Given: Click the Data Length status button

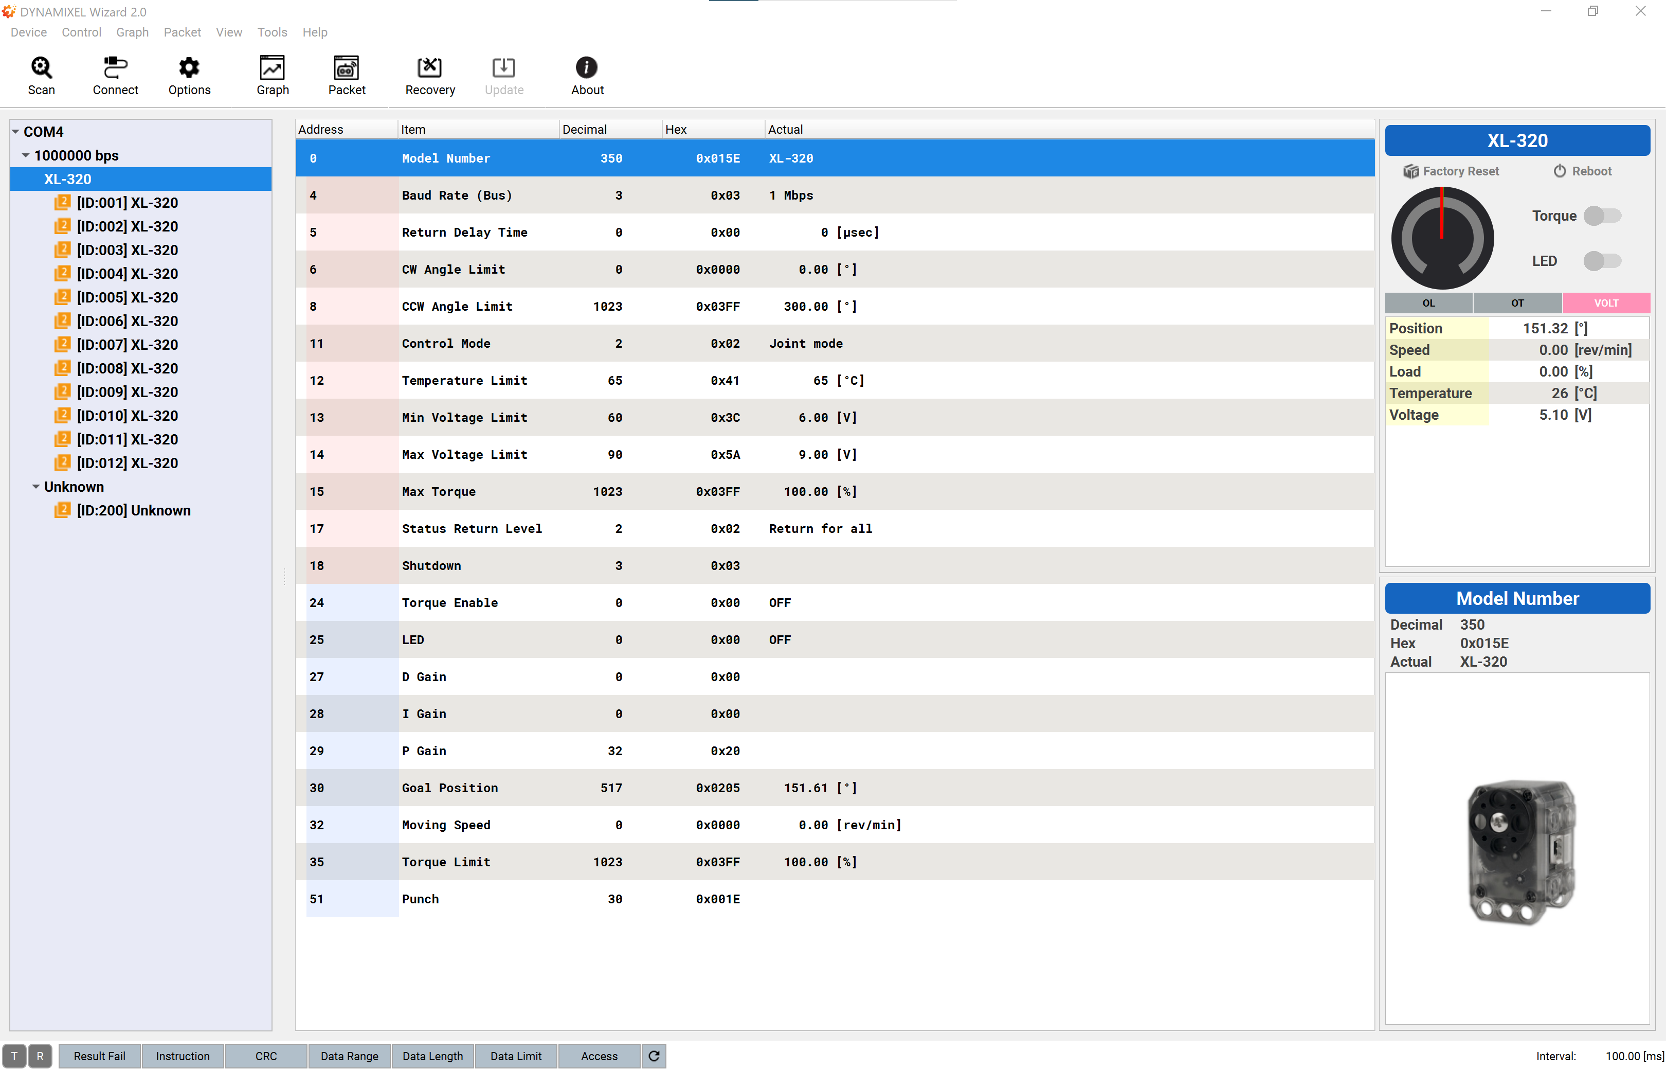Looking at the screenshot, I should coord(432,1056).
